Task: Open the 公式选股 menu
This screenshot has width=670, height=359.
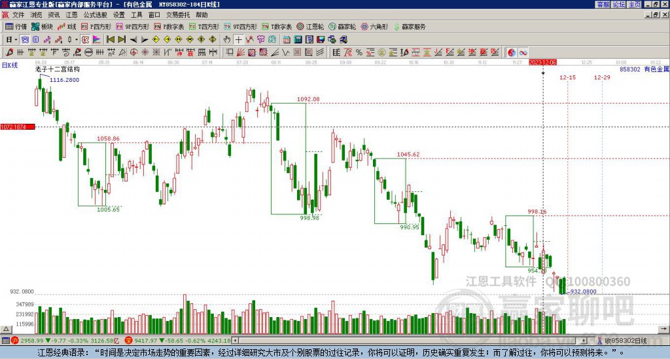Action: 96,15
